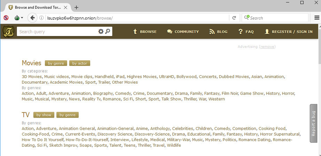Click Movies by genre button
The height and width of the screenshot is (156, 321).
56,63
